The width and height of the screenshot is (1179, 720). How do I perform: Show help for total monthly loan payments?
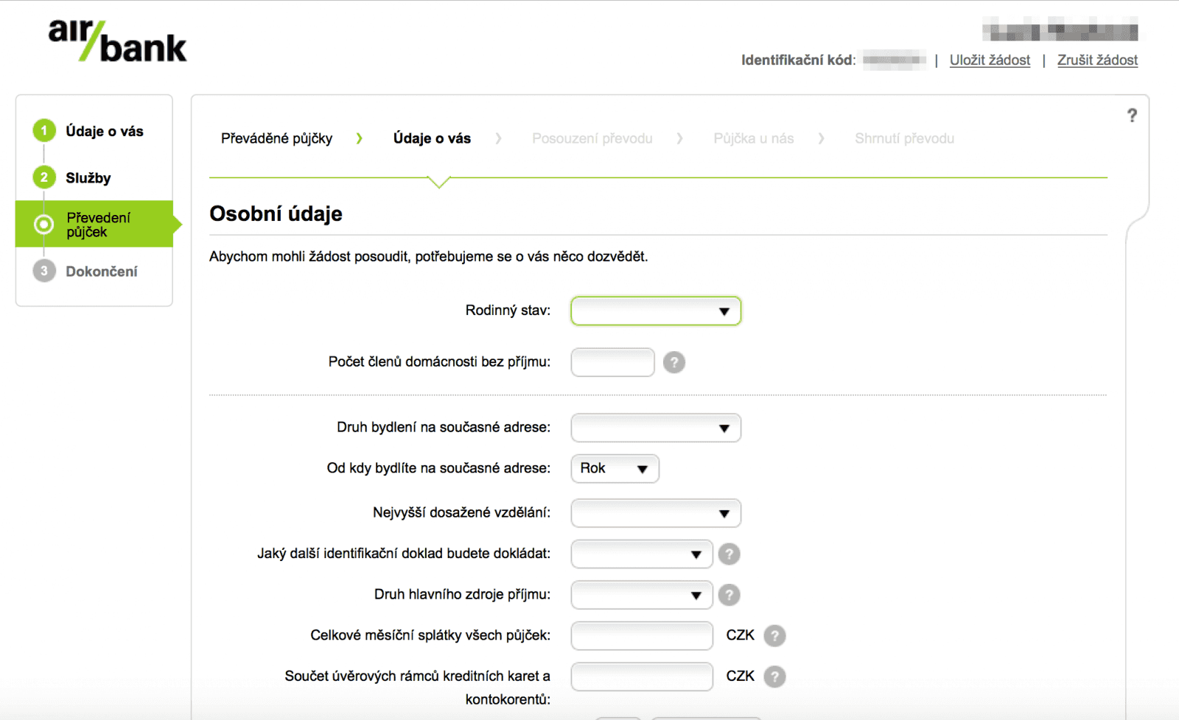coord(774,635)
